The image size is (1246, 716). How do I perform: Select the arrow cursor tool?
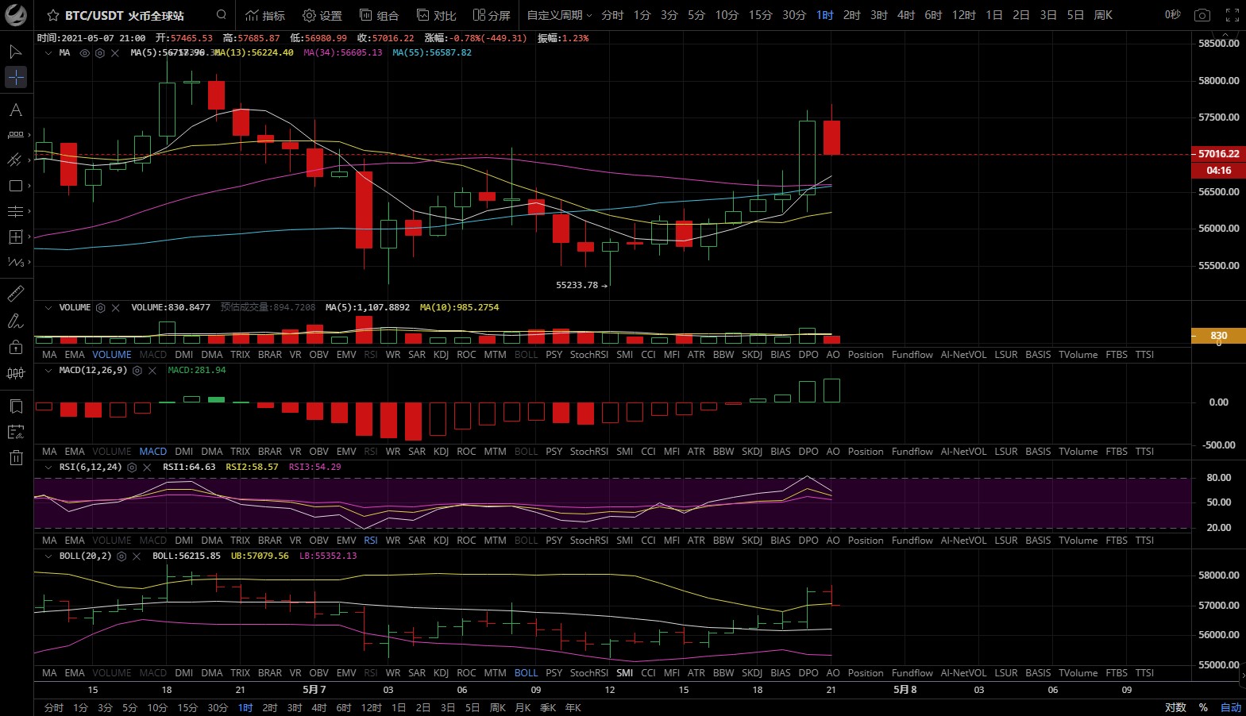tap(15, 52)
